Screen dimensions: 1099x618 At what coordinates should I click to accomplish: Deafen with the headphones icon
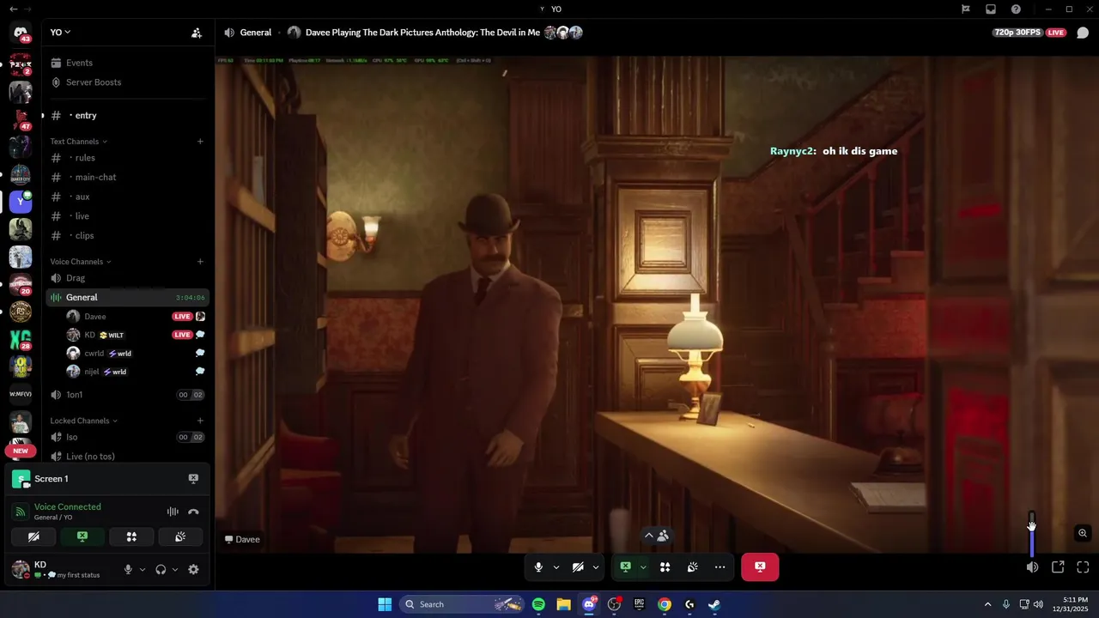point(161,569)
